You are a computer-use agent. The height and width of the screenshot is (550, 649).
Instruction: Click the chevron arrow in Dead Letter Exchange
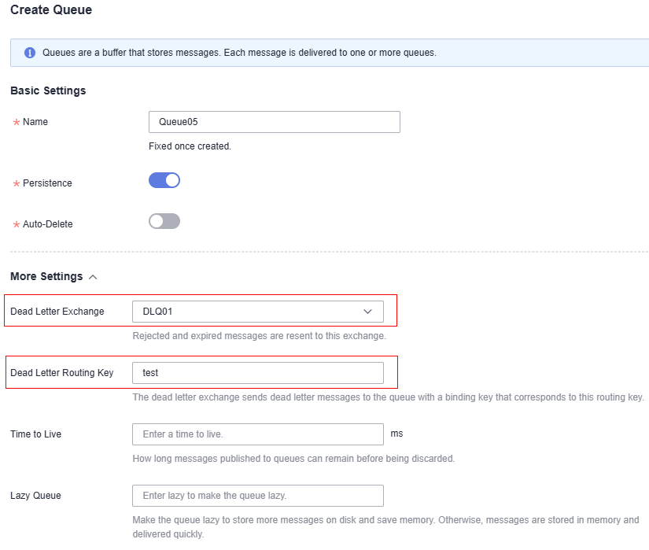pos(367,312)
